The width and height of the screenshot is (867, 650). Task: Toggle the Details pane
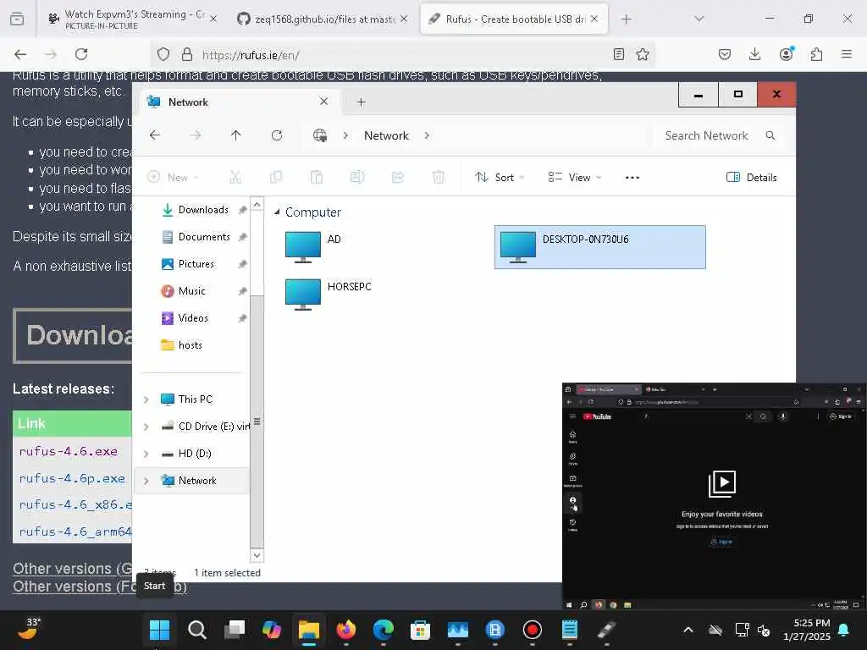(x=752, y=177)
